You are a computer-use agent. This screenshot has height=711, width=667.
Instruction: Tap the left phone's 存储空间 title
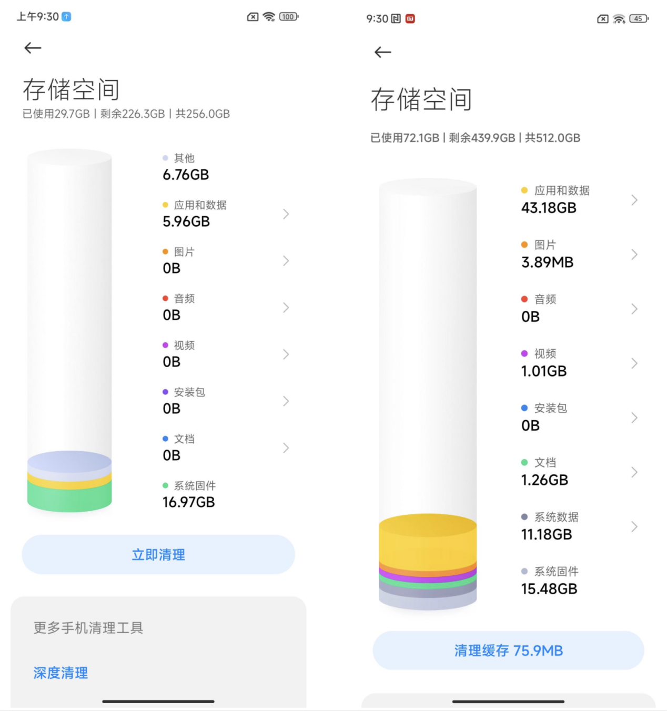tap(71, 90)
